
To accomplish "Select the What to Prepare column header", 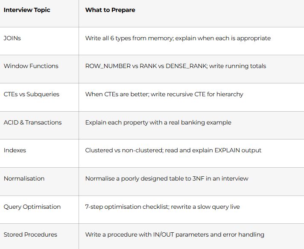I will (x=110, y=10).
